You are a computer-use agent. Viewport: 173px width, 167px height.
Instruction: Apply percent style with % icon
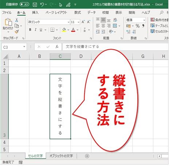coord(138,26)
